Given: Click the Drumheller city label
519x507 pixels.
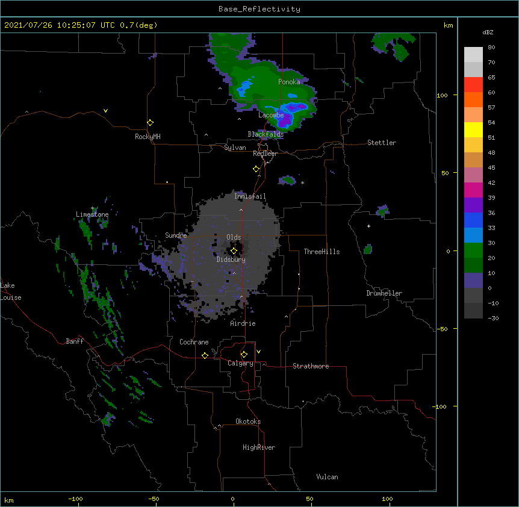Looking at the screenshot, I should click(384, 293).
